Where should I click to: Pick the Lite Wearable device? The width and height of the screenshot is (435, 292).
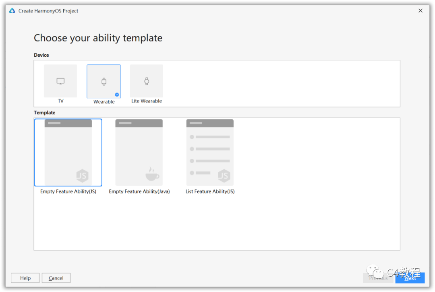147,81
